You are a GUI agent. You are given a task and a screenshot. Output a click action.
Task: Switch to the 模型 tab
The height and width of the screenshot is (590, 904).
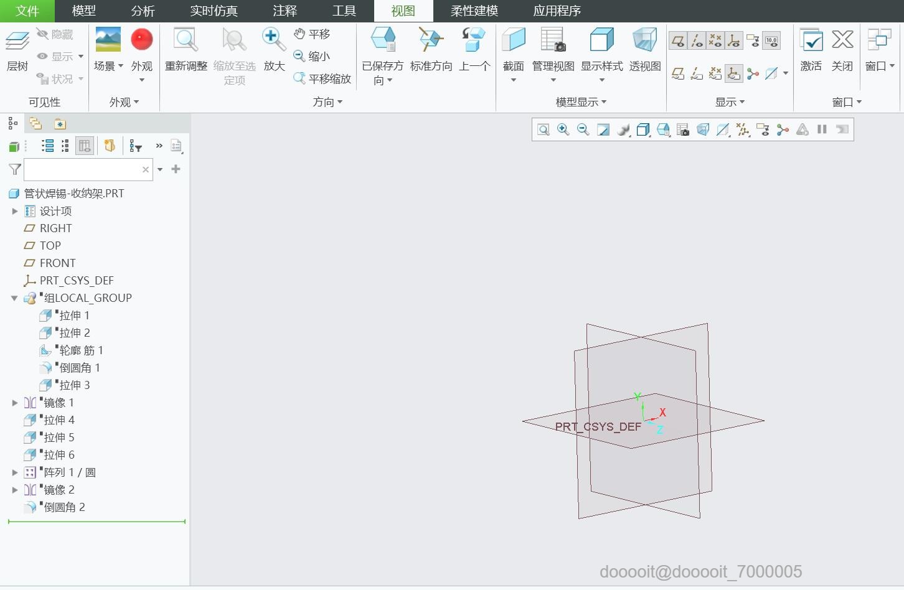coord(84,11)
